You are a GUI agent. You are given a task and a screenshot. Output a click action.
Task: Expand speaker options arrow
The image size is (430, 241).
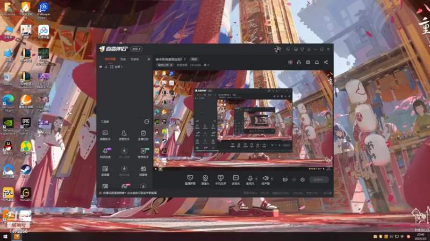tap(272, 179)
